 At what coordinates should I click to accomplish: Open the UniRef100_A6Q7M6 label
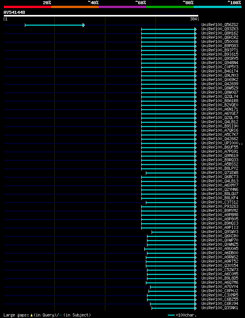click(x=220, y=283)
